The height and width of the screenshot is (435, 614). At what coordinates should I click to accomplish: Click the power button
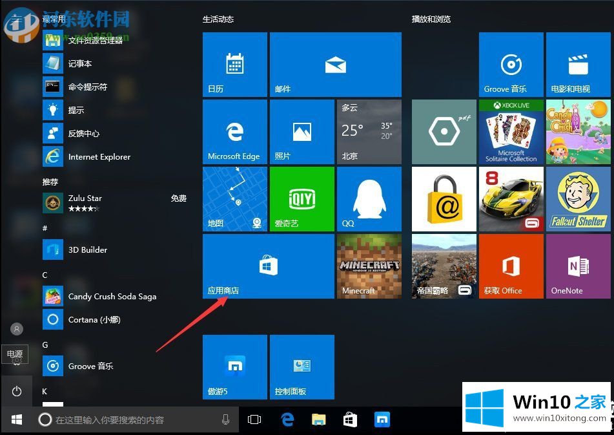click(16, 391)
